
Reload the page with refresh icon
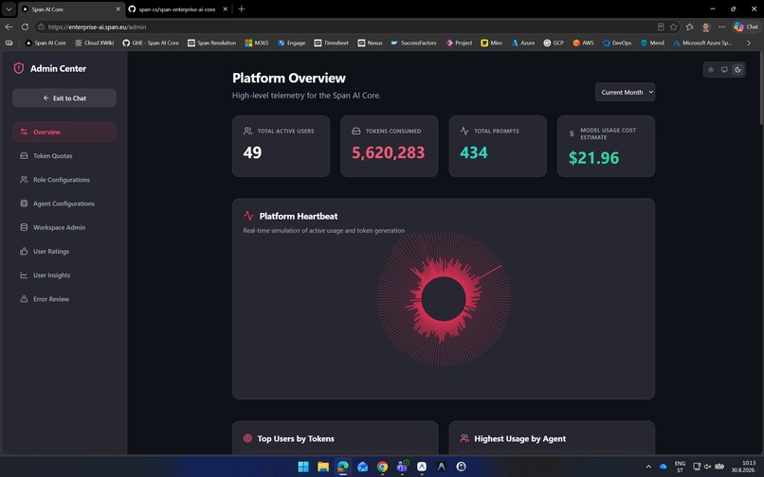click(25, 26)
